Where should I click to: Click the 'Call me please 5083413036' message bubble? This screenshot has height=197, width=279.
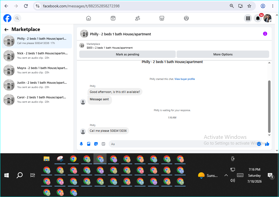[x=108, y=131]
